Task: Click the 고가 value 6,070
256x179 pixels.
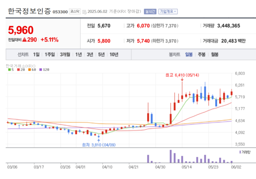Action: tap(143, 26)
